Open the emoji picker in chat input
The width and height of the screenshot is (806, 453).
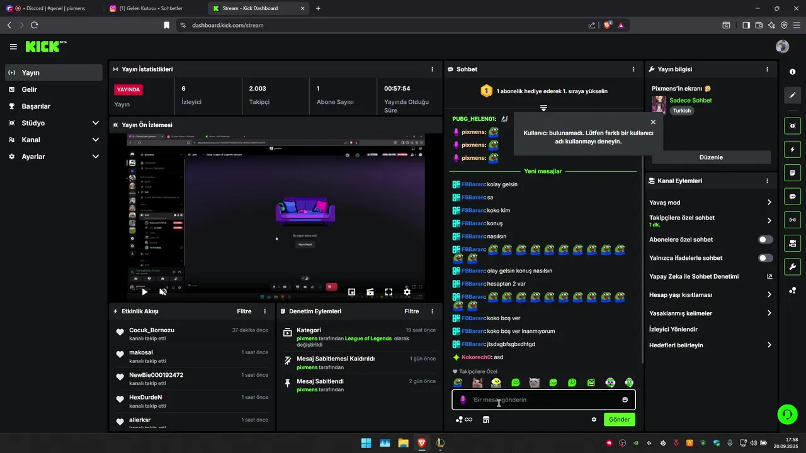(625, 400)
